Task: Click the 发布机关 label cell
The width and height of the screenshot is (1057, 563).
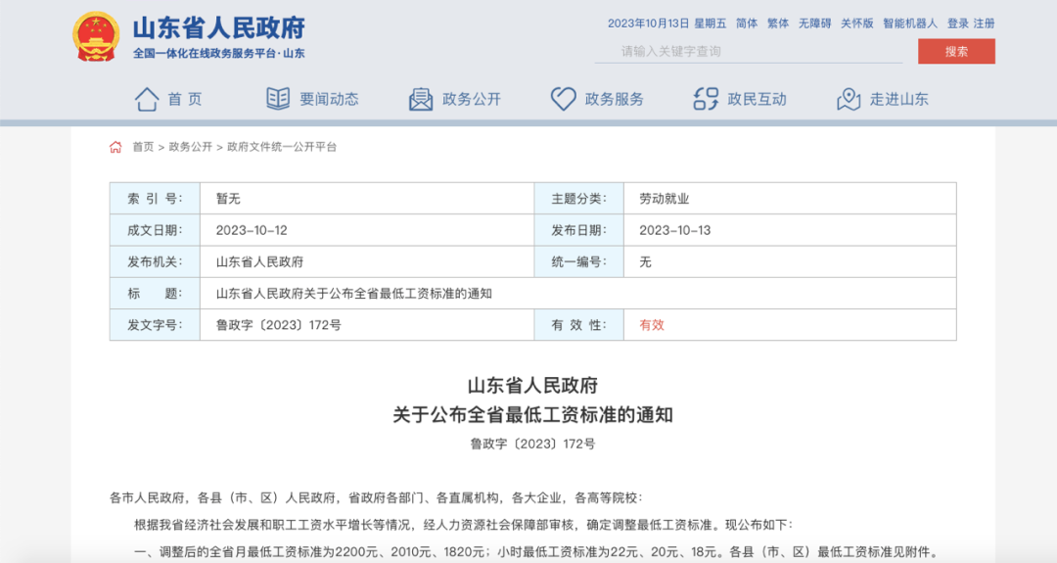Action: pos(155,261)
